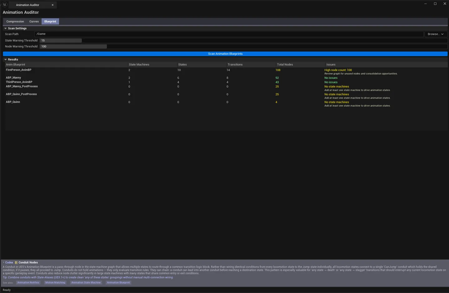Click the Unreal Engine logo icon
Image resolution: width=449 pixels, height=293 pixels.
tap(5, 5)
